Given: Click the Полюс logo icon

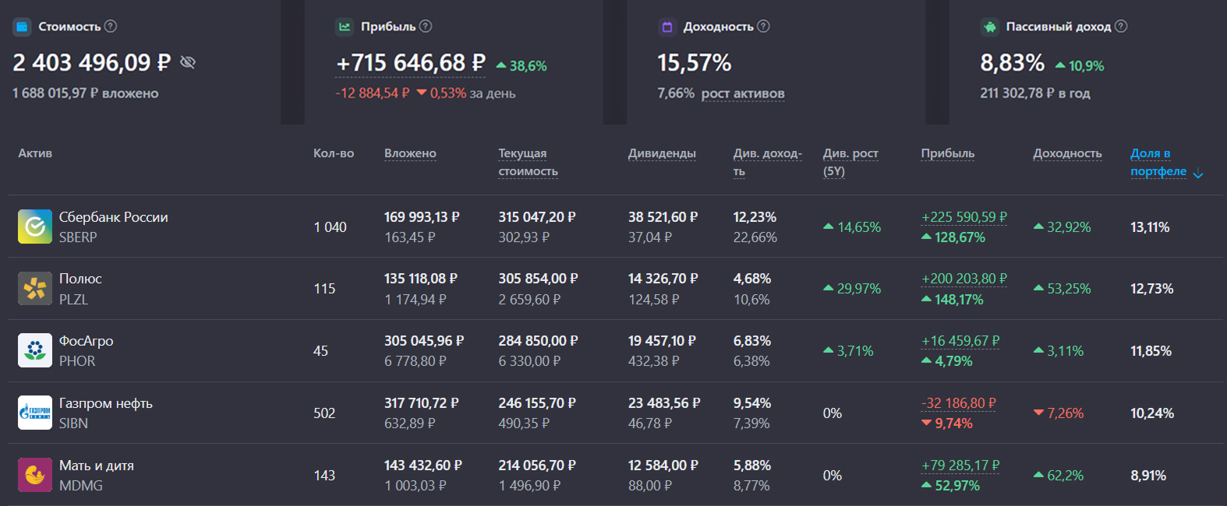Looking at the screenshot, I should [x=35, y=289].
